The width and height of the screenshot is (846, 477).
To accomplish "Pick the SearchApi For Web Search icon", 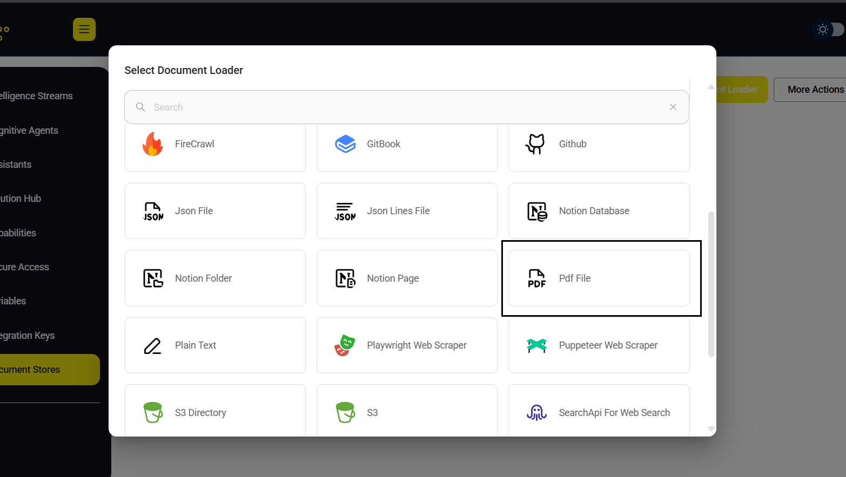I will [537, 413].
